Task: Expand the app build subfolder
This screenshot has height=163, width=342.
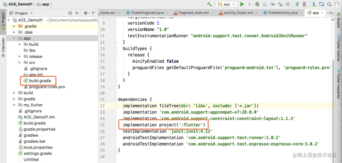Action: pos(20,44)
